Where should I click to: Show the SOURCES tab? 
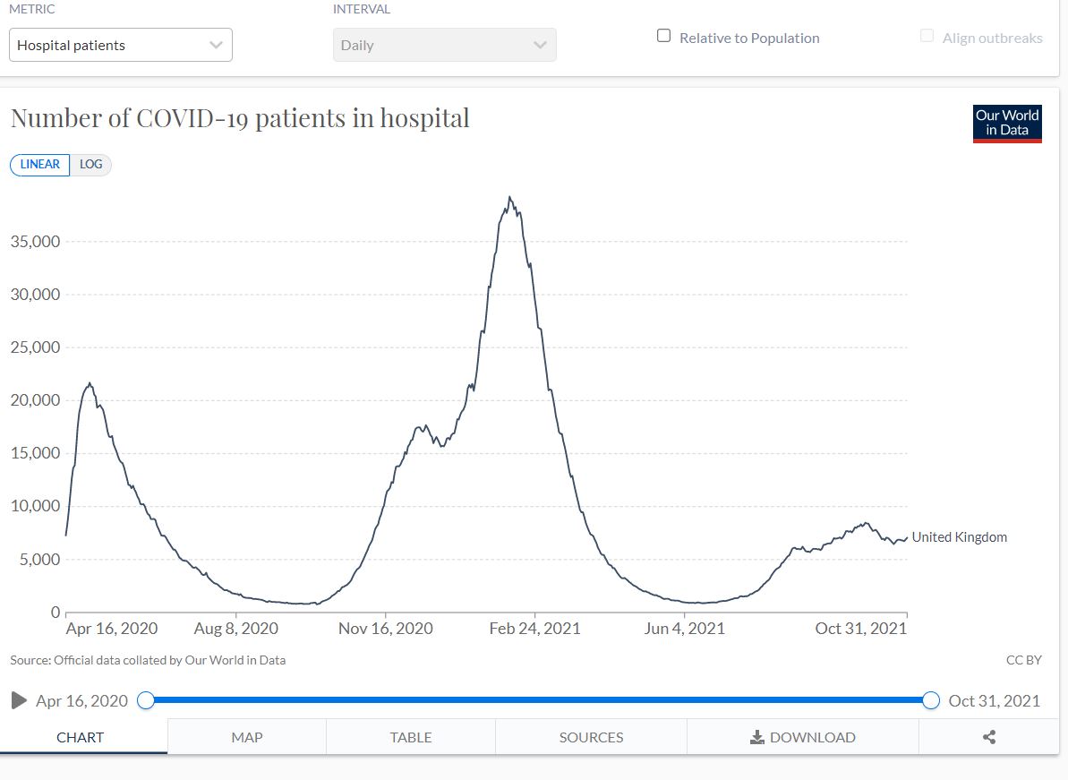point(591,737)
